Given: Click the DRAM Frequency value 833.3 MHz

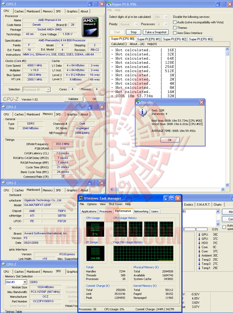Looking at the screenshot, I should click(x=63, y=144).
